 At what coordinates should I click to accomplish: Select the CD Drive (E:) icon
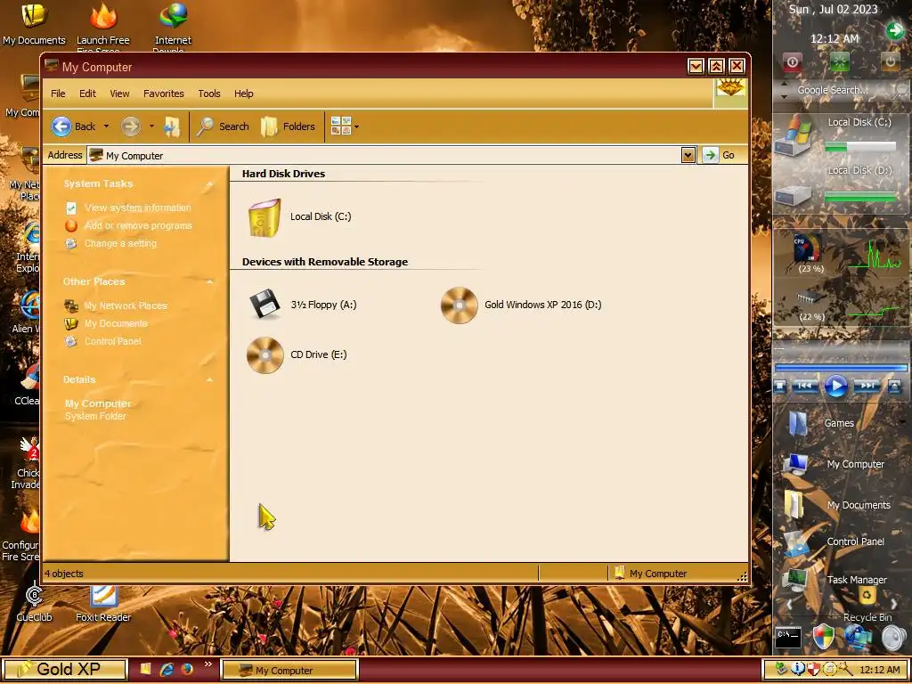point(265,354)
